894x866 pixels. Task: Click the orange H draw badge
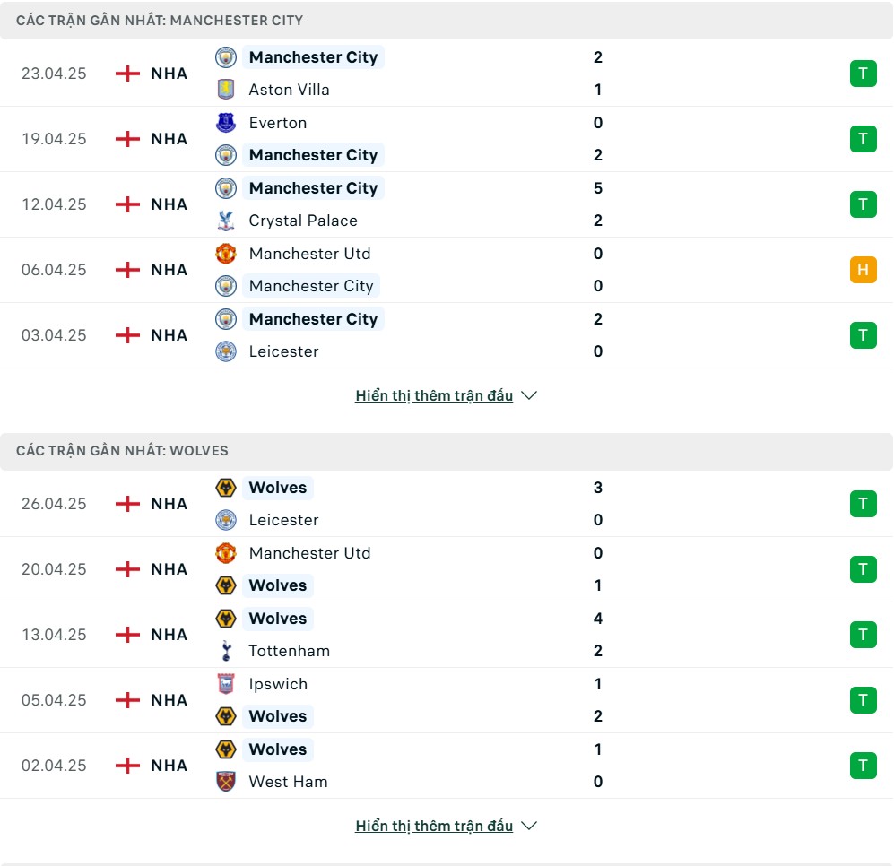pos(864,270)
